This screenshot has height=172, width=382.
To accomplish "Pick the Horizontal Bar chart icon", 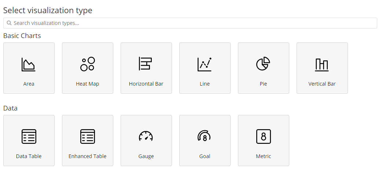I will pyautogui.click(x=146, y=64).
